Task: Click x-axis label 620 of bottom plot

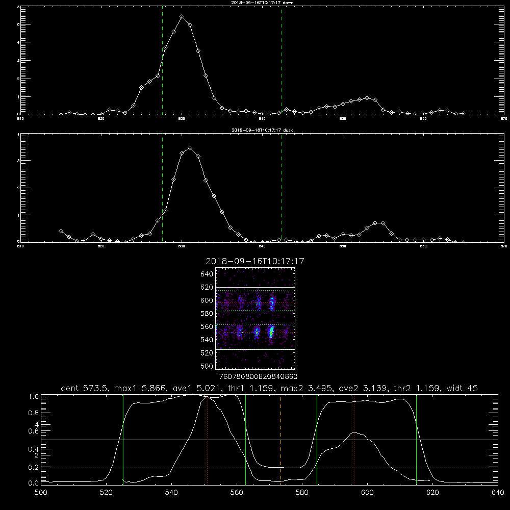Action: (x=432, y=493)
